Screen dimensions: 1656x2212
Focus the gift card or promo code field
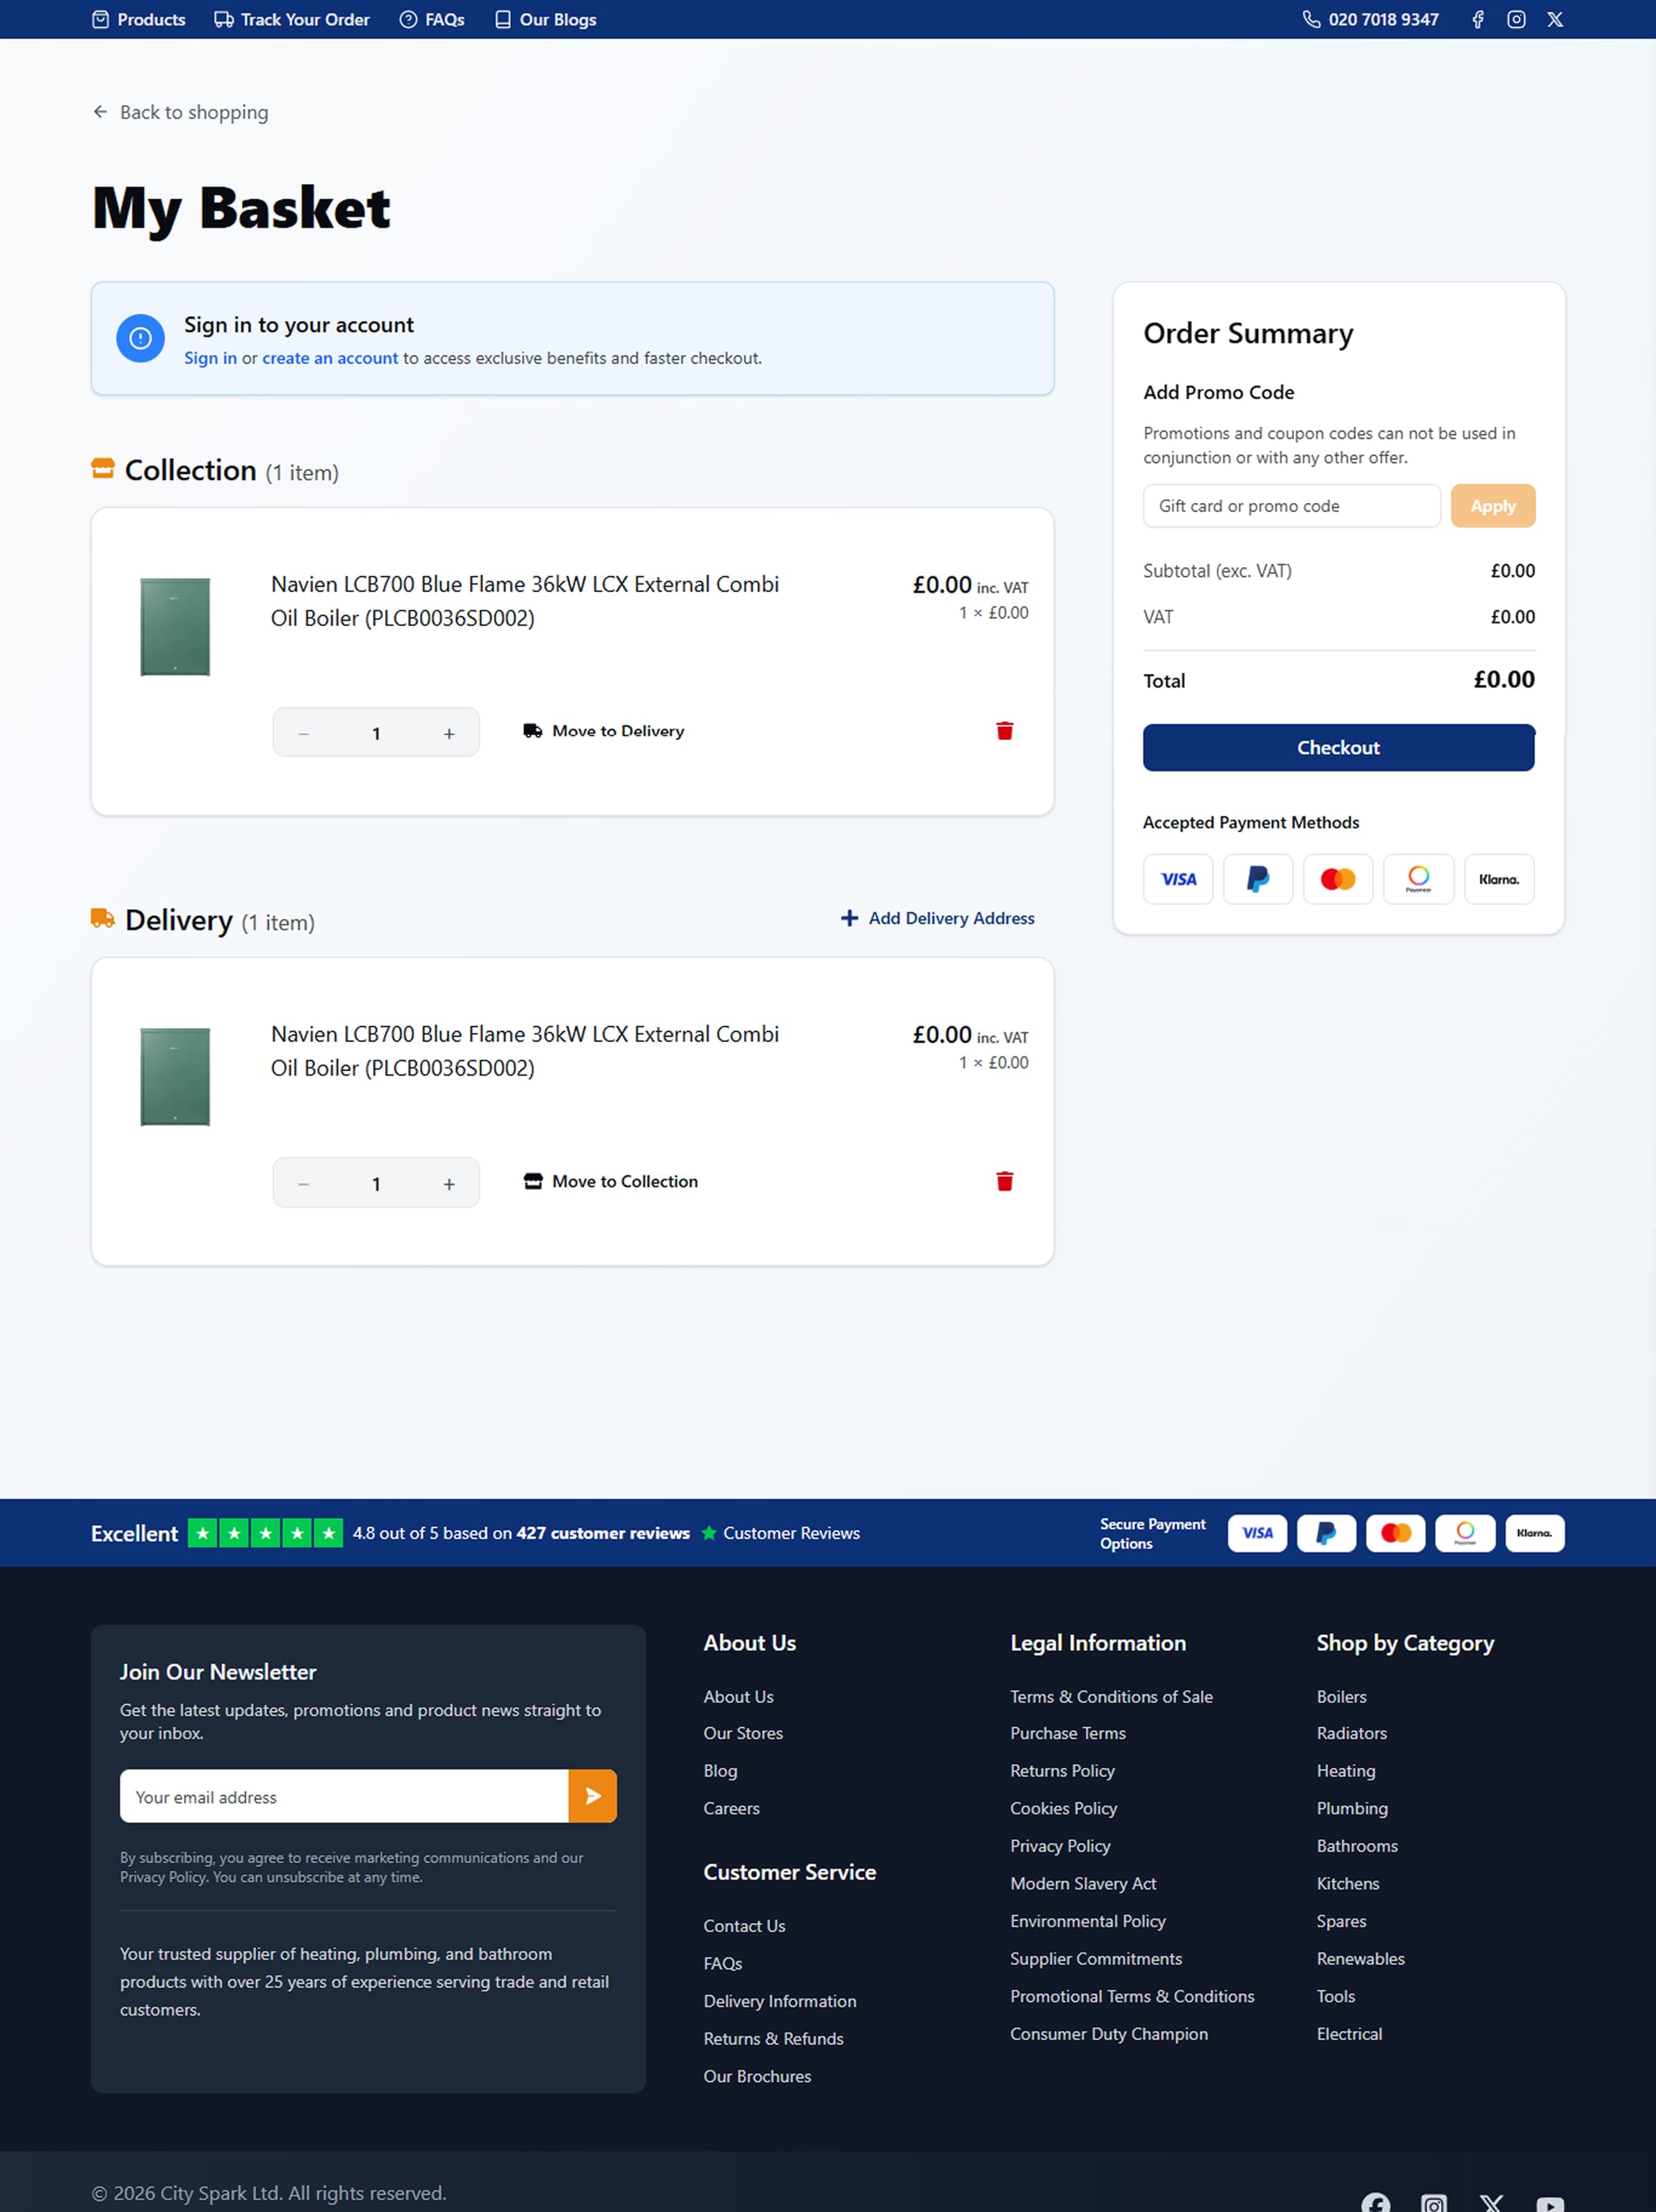click(x=1290, y=506)
